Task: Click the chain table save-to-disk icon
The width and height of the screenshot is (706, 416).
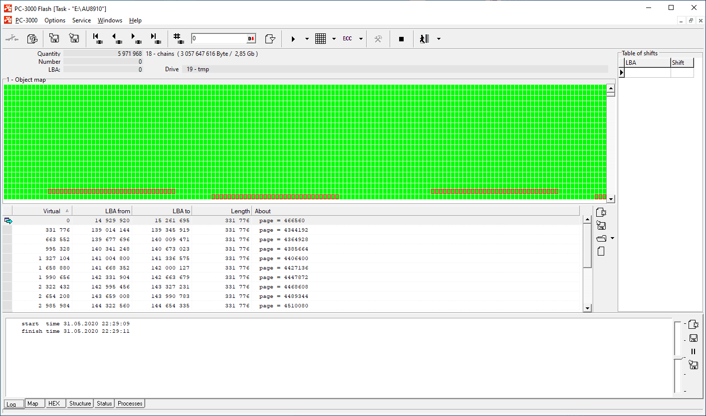Action: point(601,226)
